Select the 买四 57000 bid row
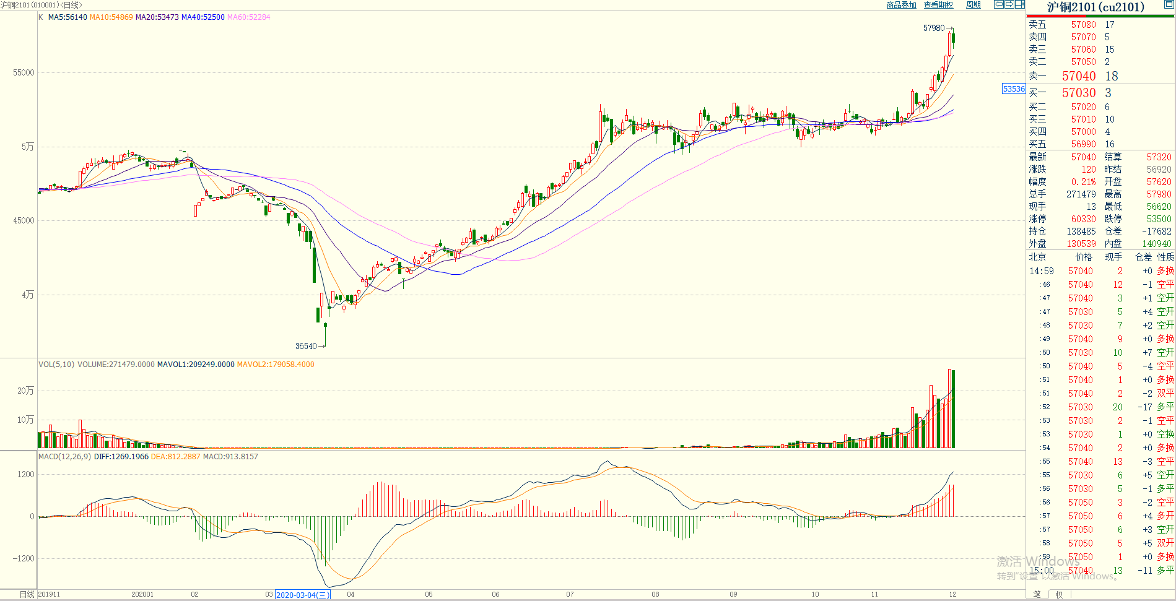Viewport: 1176px width, 601px height. pyautogui.click(x=1101, y=132)
